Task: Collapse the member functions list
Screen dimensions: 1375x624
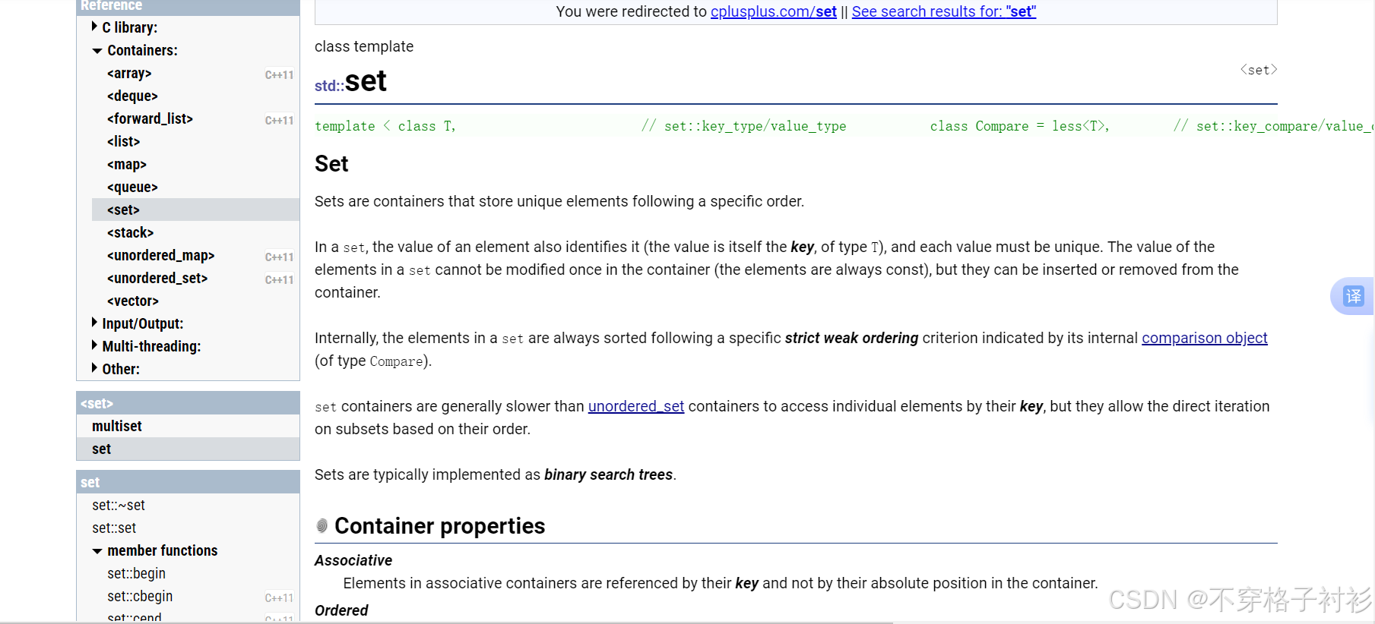Action: [97, 551]
